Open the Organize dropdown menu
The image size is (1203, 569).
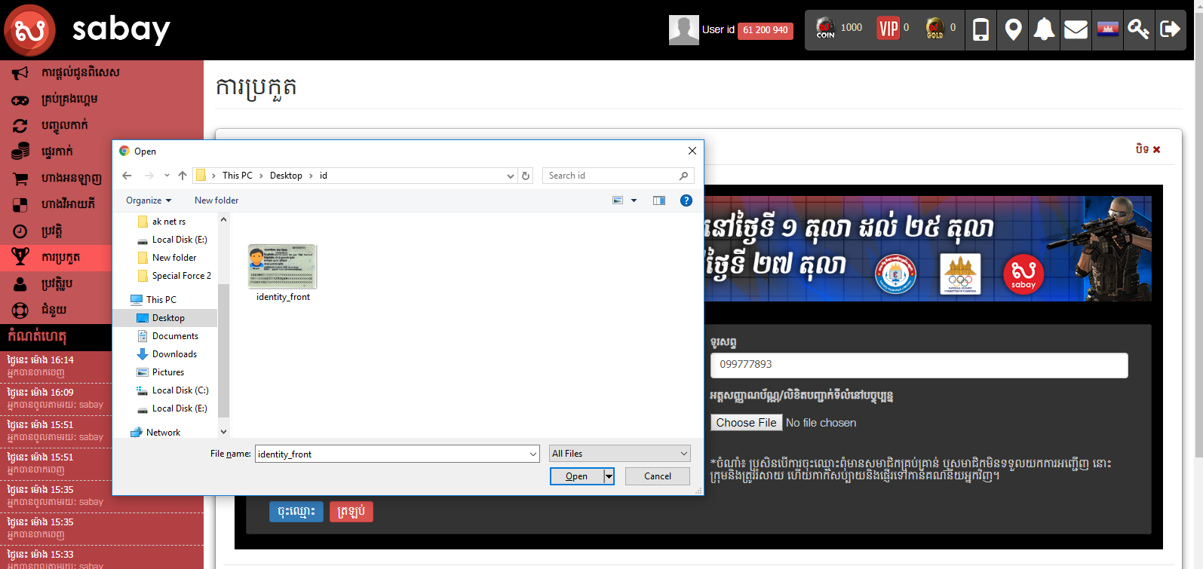(x=149, y=200)
